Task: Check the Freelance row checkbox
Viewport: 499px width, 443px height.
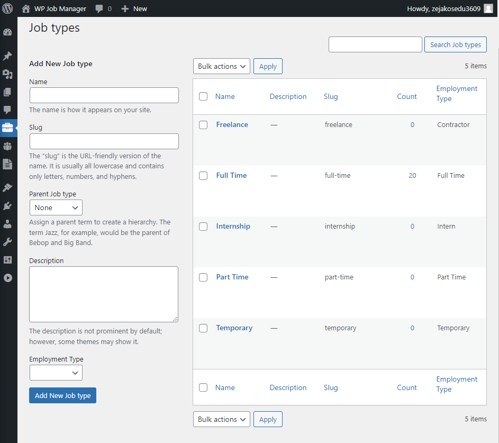Action: [x=203, y=125]
